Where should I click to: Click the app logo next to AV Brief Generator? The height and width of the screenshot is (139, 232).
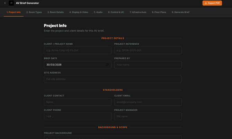(x=11, y=3)
